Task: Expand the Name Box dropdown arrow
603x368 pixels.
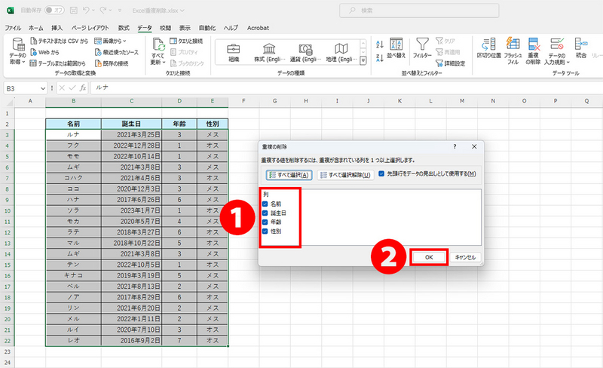Action: 43,88
